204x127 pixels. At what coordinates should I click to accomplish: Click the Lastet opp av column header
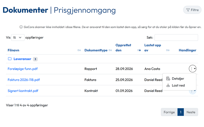(x=152, y=47)
